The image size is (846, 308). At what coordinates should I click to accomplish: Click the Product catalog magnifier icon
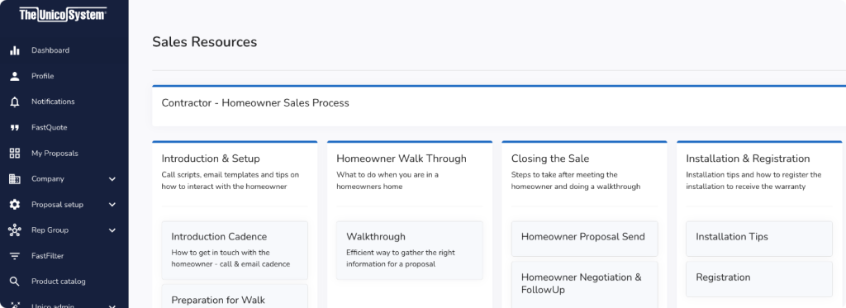tap(15, 282)
